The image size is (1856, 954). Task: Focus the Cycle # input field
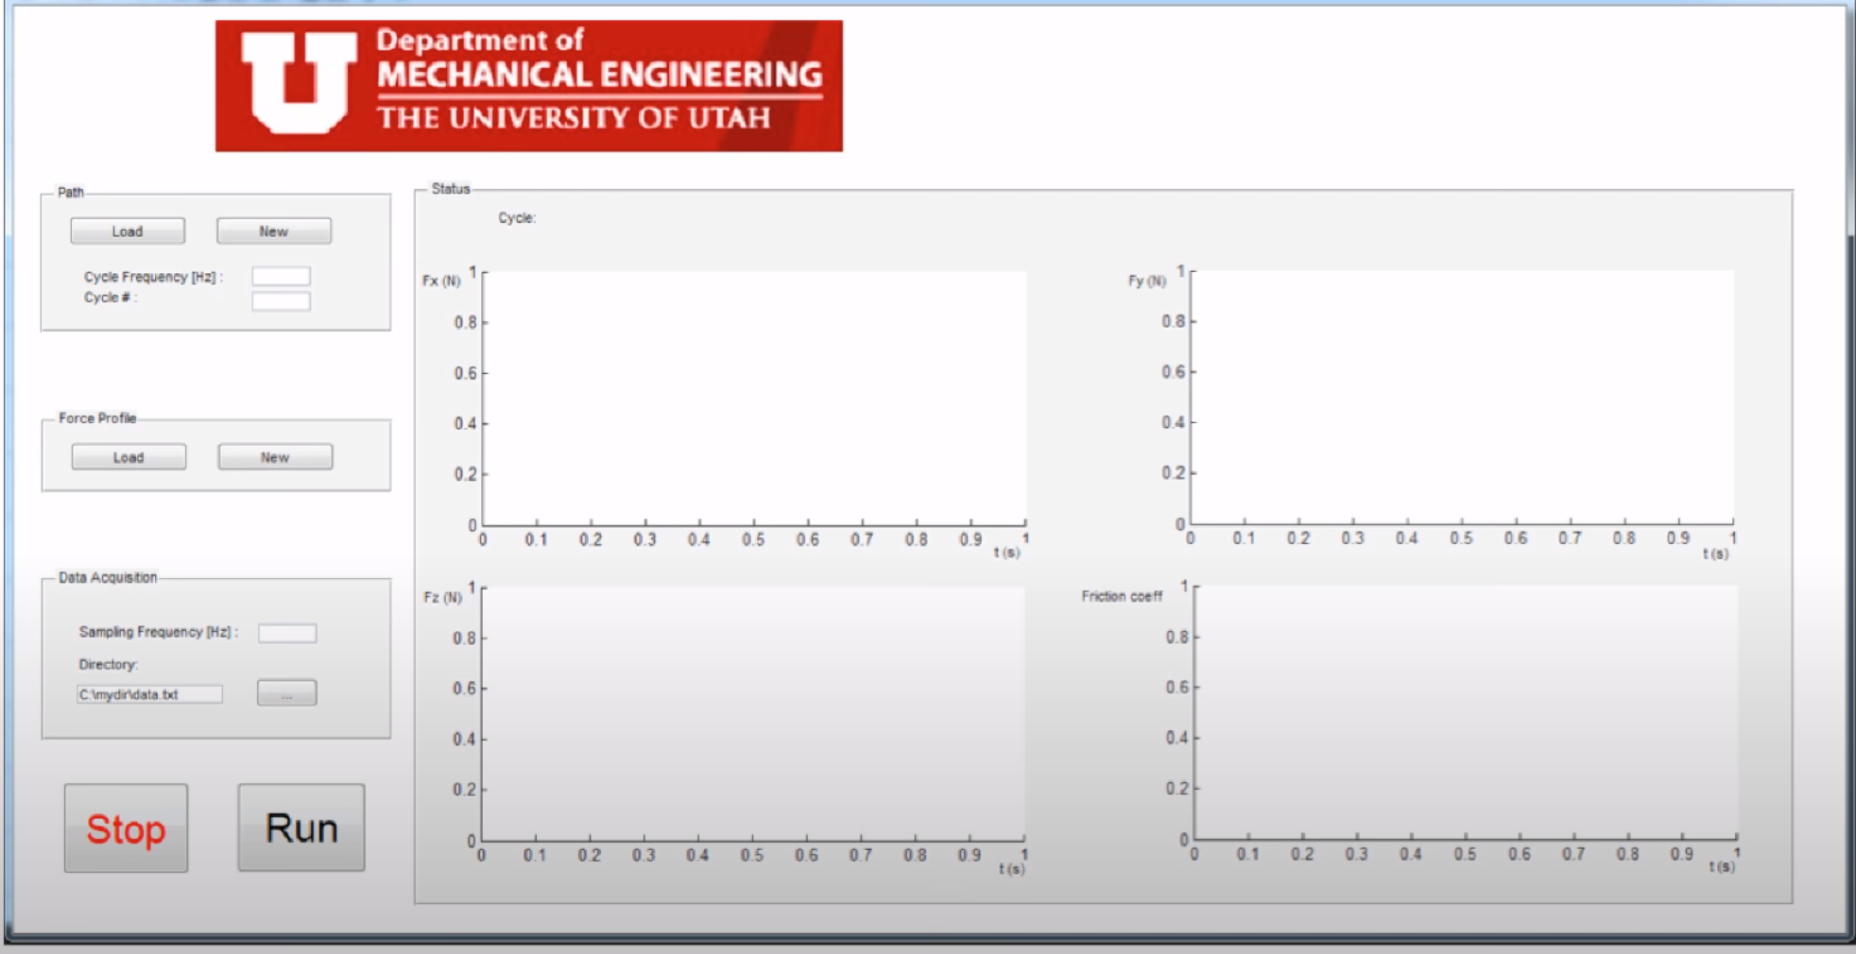tap(281, 300)
